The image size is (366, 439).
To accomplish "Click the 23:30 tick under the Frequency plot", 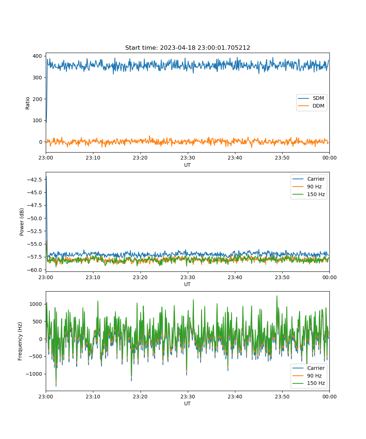I will coord(187,397).
